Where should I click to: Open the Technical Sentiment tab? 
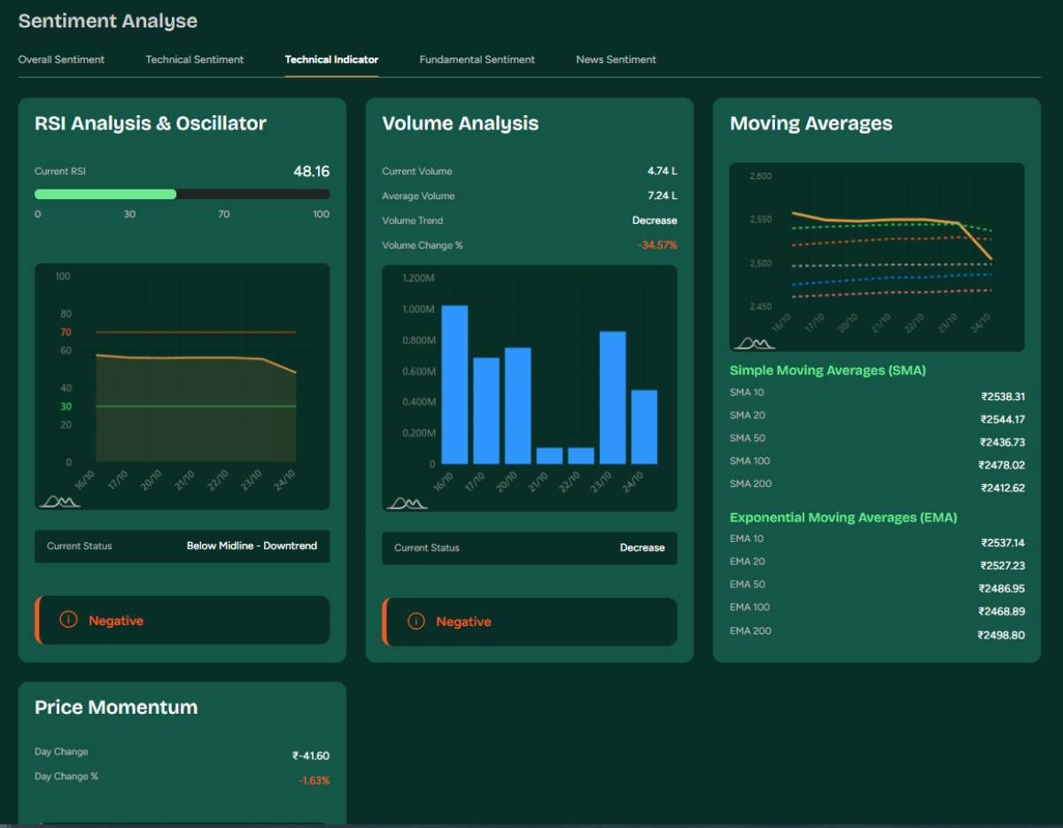tap(194, 59)
